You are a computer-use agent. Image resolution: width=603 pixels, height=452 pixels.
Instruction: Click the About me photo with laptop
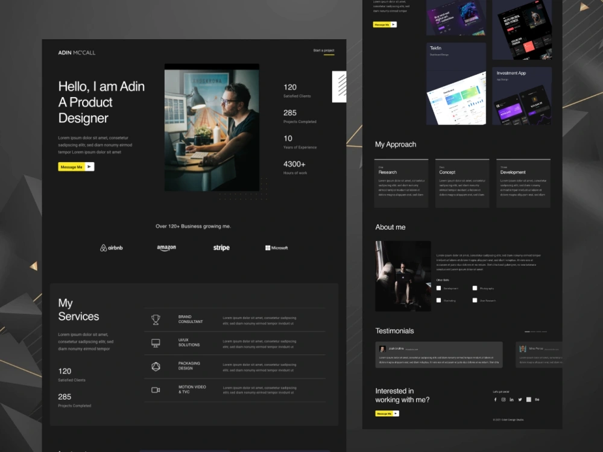pos(403,276)
